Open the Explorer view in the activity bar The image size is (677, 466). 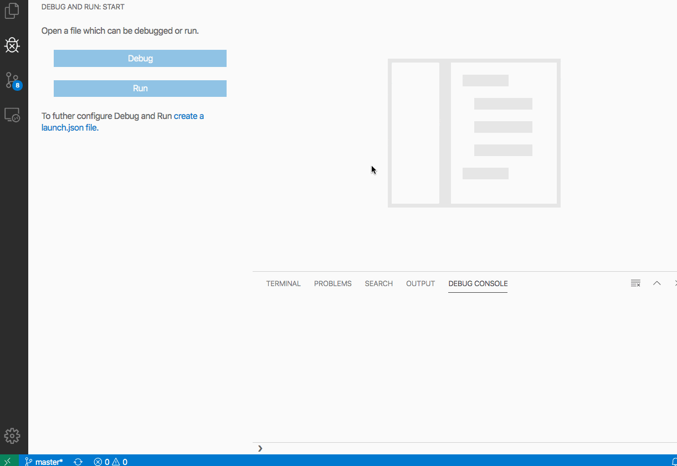[12, 11]
